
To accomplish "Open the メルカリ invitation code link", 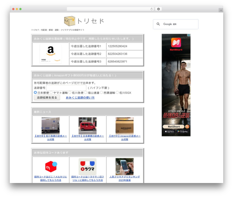I will click(51, 178).
